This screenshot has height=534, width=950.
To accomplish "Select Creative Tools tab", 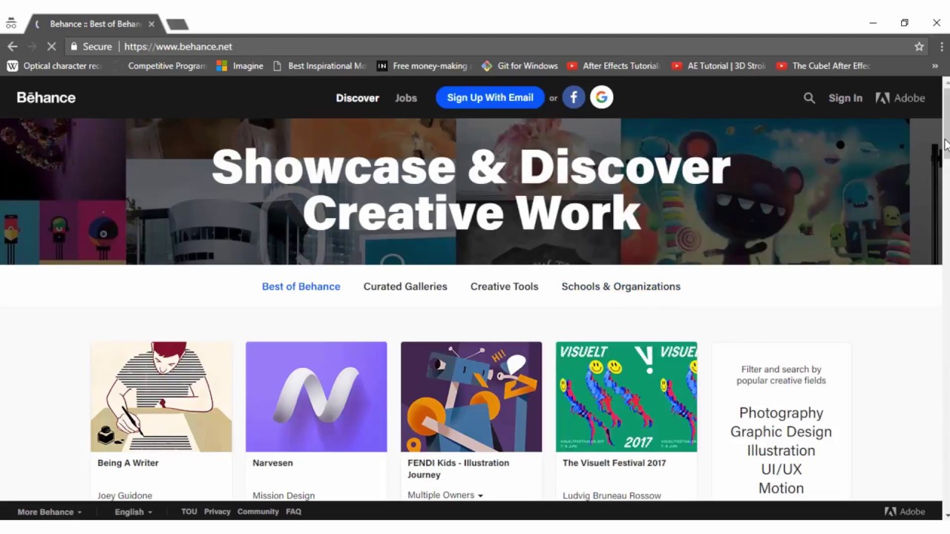I will pyautogui.click(x=504, y=286).
